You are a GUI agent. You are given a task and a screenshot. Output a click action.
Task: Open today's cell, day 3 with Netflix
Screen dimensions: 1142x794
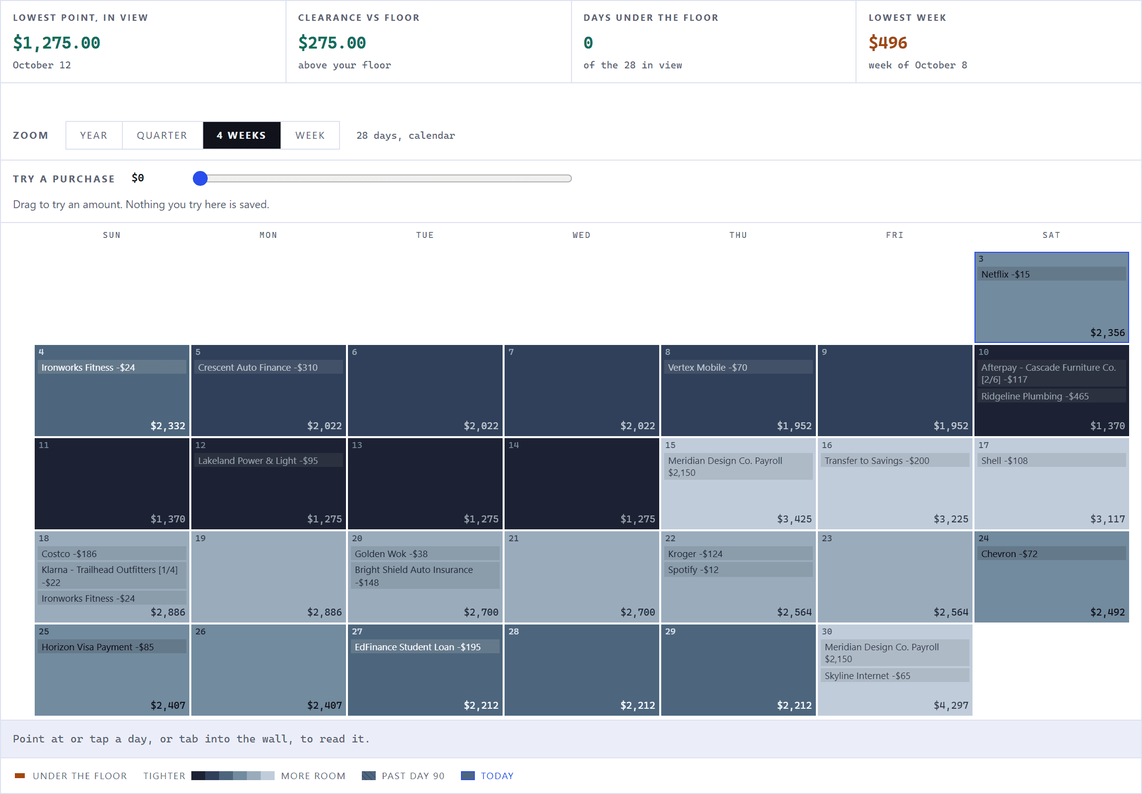point(1051,297)
